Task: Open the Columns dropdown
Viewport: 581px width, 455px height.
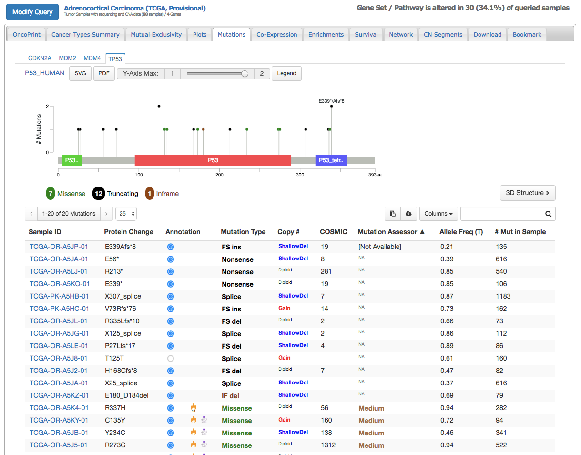Action: pyautogui.click(x=438, y=213)
